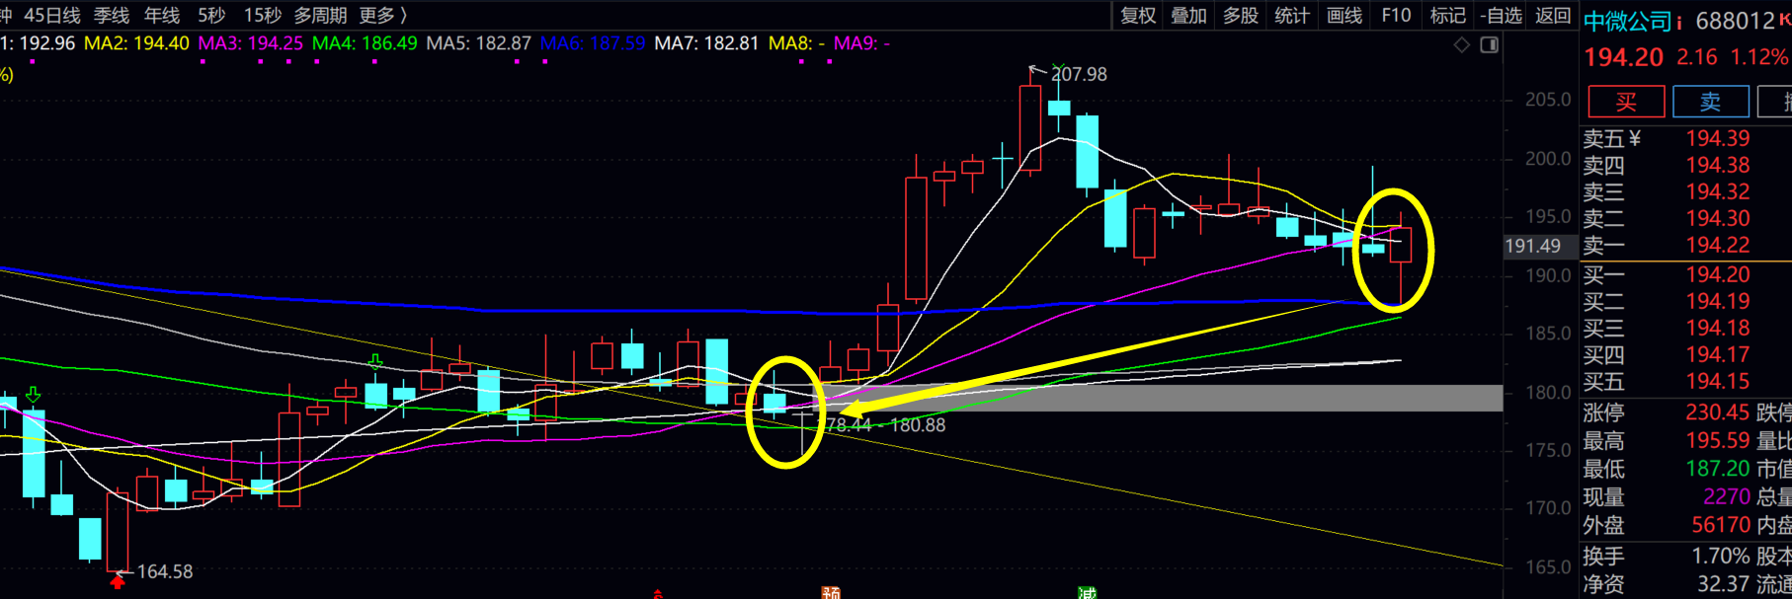Switch to the 季线 period tab
Screen dimensions: 1792x599
(112, 15)
